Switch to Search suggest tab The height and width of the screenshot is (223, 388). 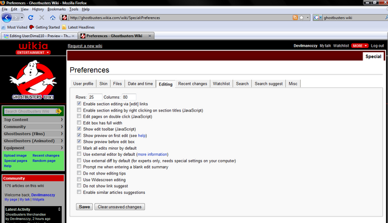269,84
